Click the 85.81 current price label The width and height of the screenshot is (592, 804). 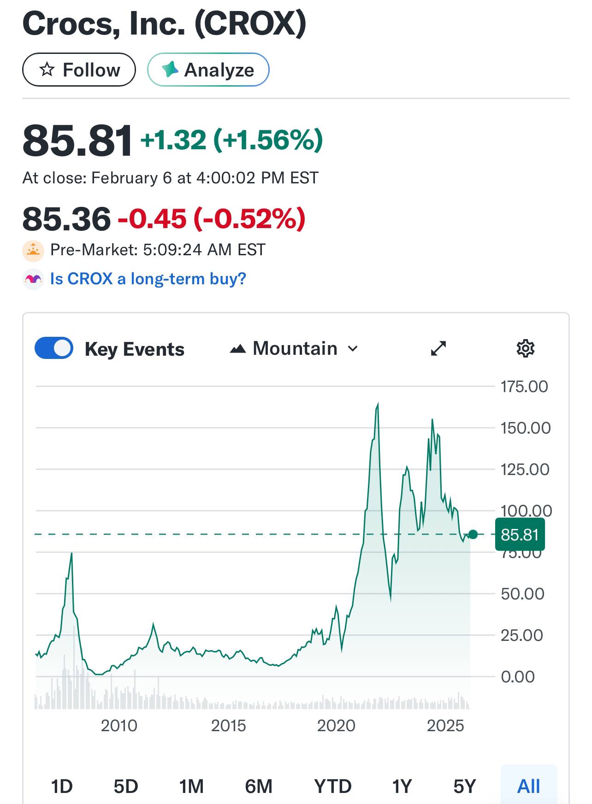coord(520,534)
